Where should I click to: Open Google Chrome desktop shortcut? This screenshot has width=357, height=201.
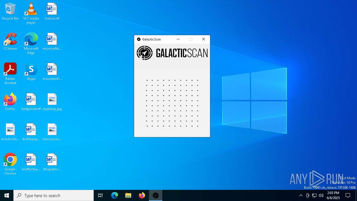(10, 164)
